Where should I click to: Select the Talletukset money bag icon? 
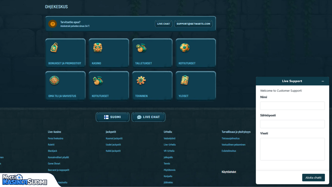click(141, 48)
